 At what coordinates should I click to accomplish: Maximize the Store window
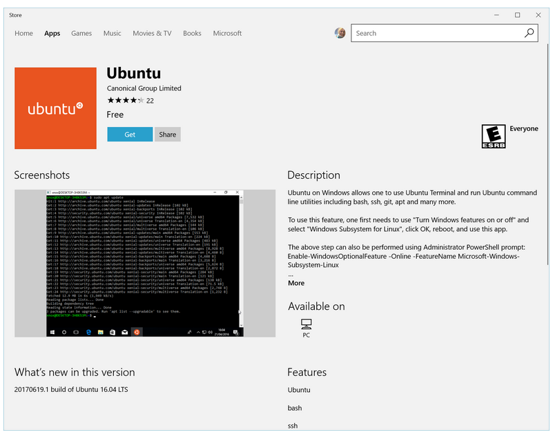pyautogui.click(x=518, y=15)
